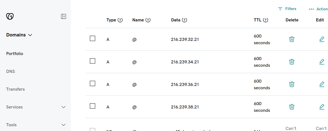The image size is (328, 131).
Task: Open the Actions menu
Action: (319, 9)
